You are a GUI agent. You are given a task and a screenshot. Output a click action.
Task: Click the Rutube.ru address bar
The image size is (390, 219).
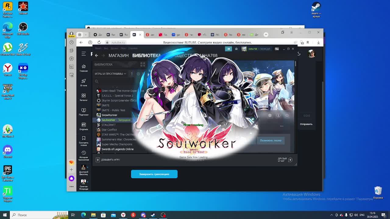[x=118, y=43]
